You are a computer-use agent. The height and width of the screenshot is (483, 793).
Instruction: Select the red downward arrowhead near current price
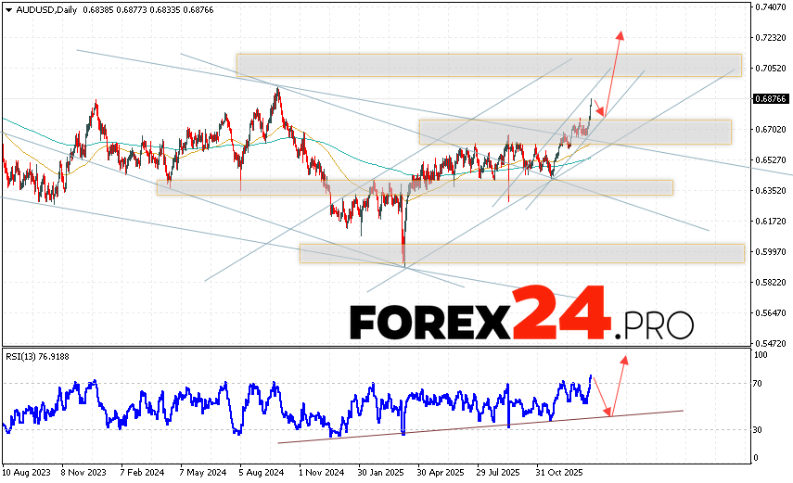596,111
